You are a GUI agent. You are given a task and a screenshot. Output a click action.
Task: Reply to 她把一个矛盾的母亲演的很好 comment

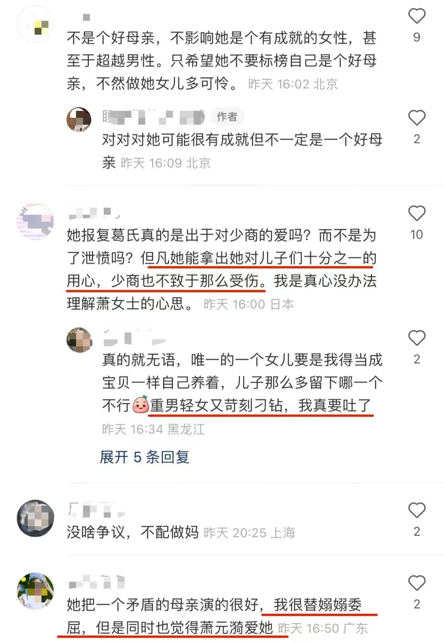215,616
